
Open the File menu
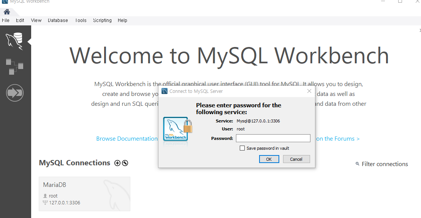coord(6,20)
